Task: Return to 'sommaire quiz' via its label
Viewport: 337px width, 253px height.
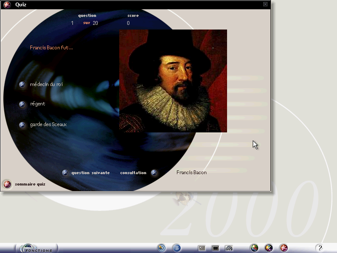Action: [x=30, y=184]
